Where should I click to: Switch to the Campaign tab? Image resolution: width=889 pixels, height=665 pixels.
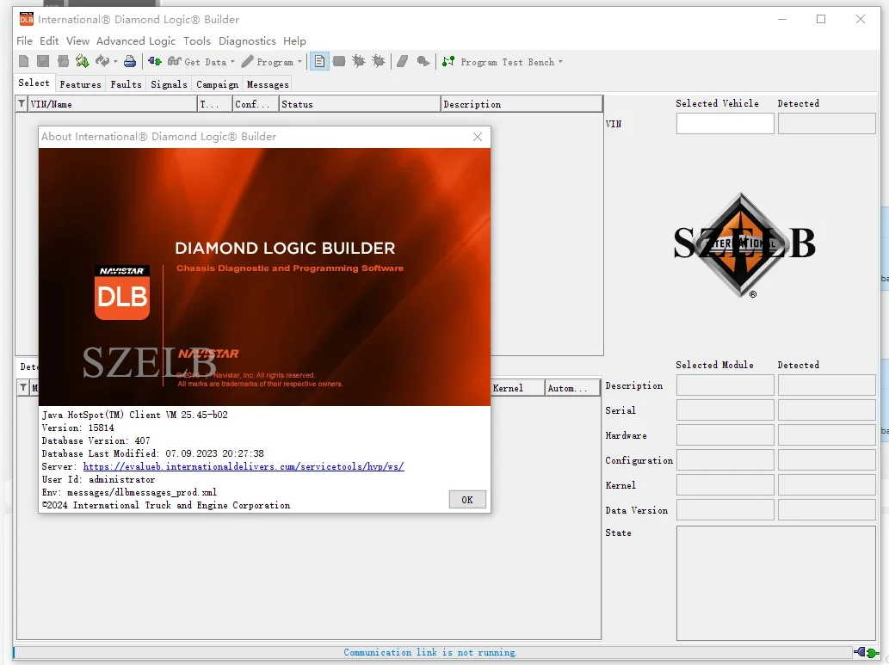tap(217, 84)
